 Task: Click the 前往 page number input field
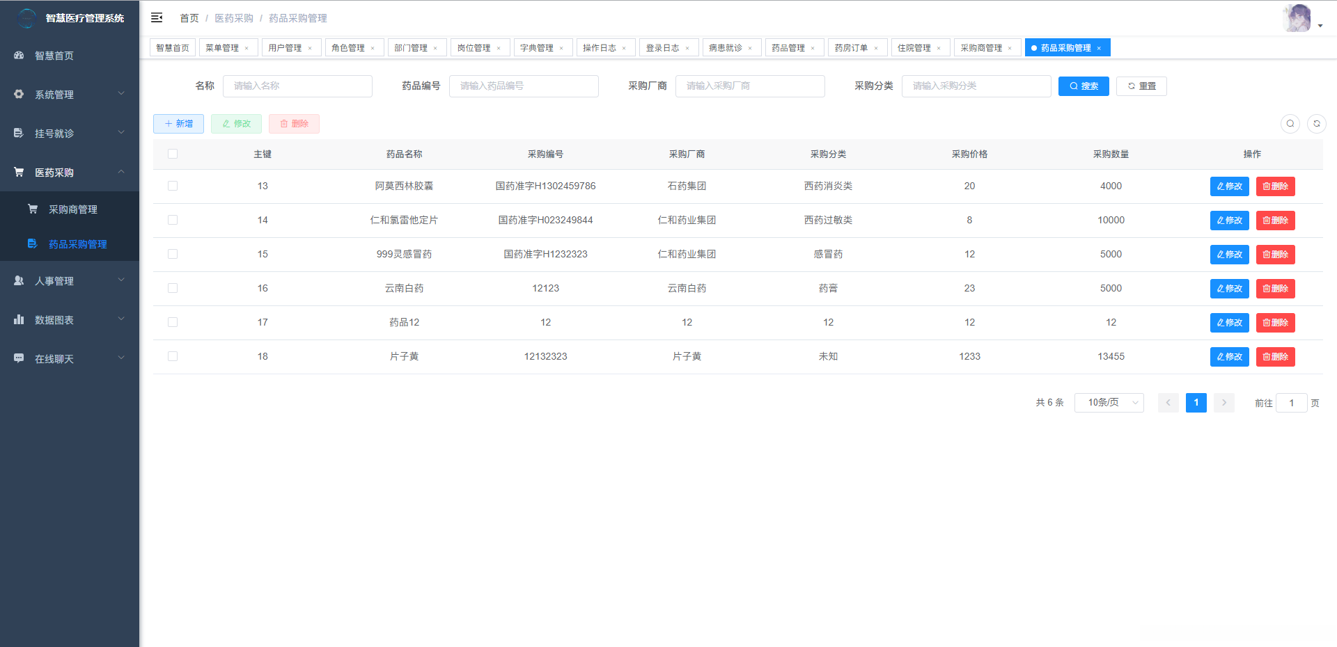pyautogui.click(x=1292, y=402)
